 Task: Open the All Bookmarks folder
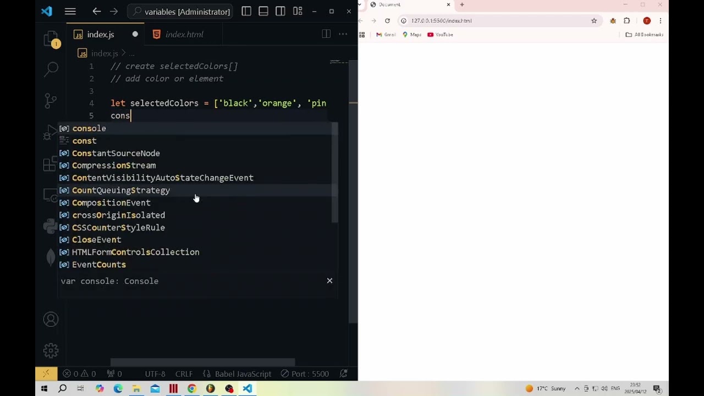click(645, 35)
